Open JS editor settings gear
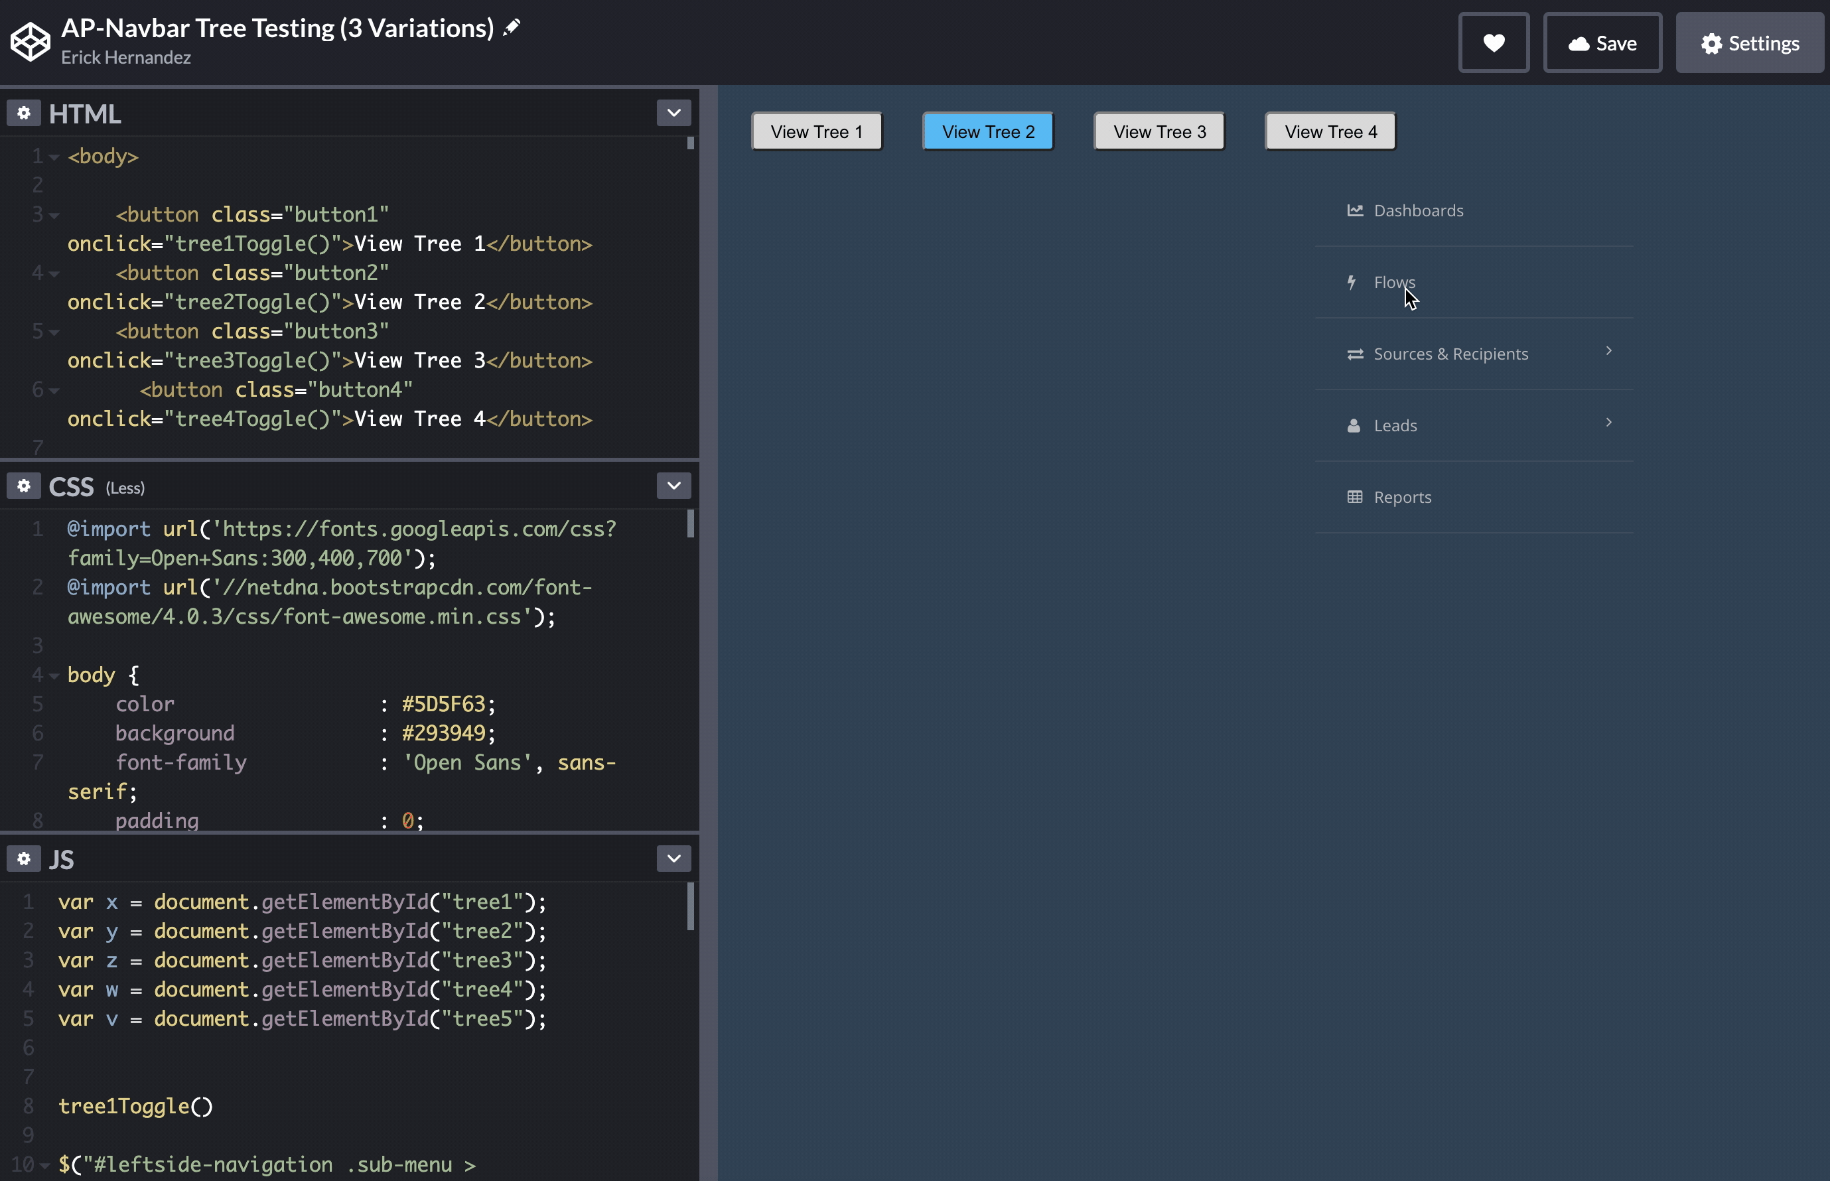Viewport: 1830px width, 1181px height. [24, 859]
